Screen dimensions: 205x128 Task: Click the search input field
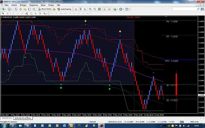[x=185, y=9]
